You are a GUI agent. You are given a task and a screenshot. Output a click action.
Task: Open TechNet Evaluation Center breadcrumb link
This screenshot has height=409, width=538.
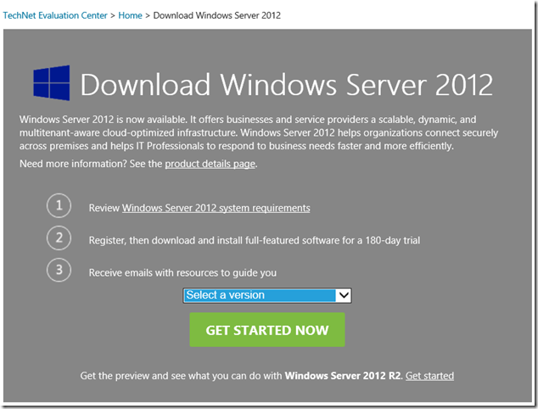click(55, 15)
